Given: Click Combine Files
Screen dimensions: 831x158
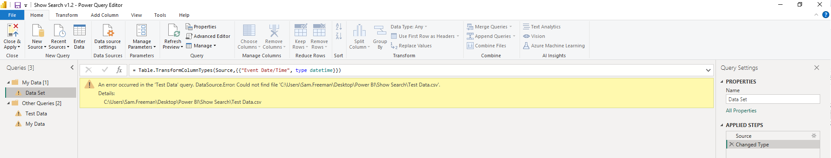Looking at the screenshot, I should pos(486,46).
